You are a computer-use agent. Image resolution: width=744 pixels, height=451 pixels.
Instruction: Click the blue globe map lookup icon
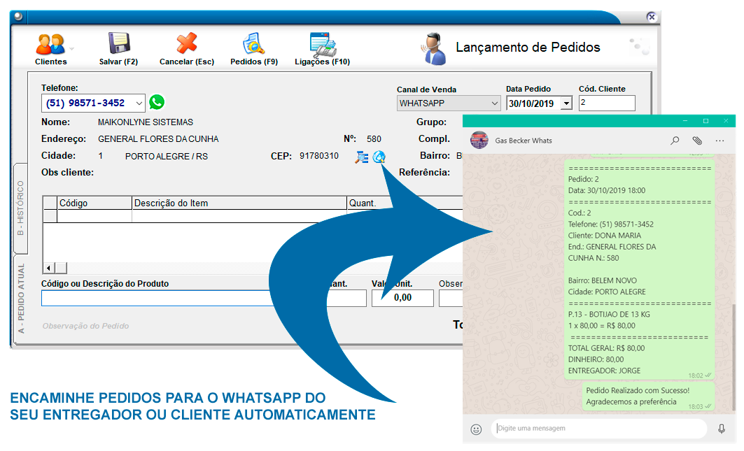click(x=379, y=157)
